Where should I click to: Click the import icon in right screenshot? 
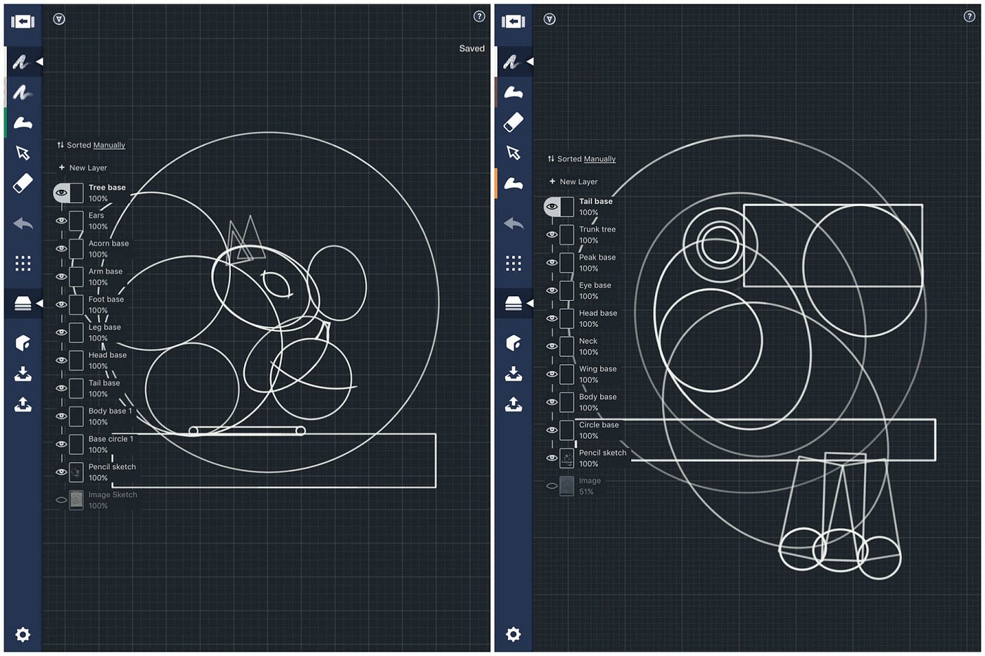pos(514,373)
